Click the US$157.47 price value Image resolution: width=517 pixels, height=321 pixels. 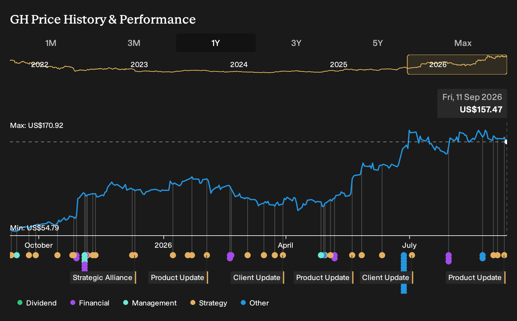[x=481, y=110]
